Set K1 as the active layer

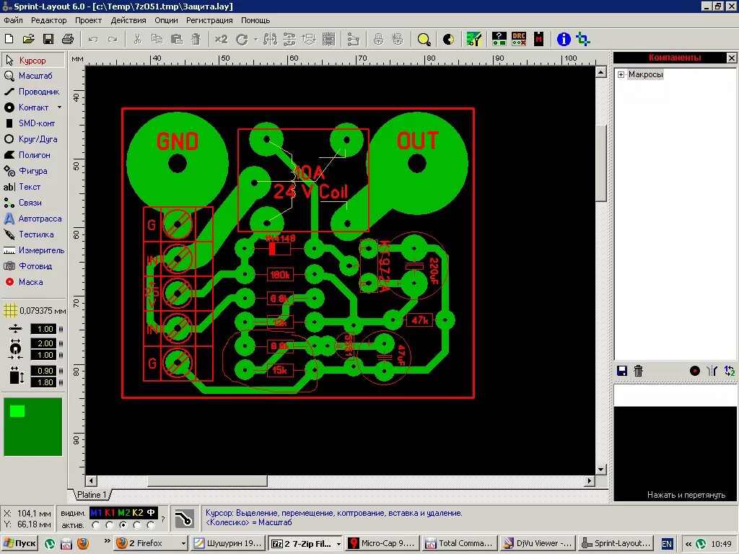tap(110, 525)
